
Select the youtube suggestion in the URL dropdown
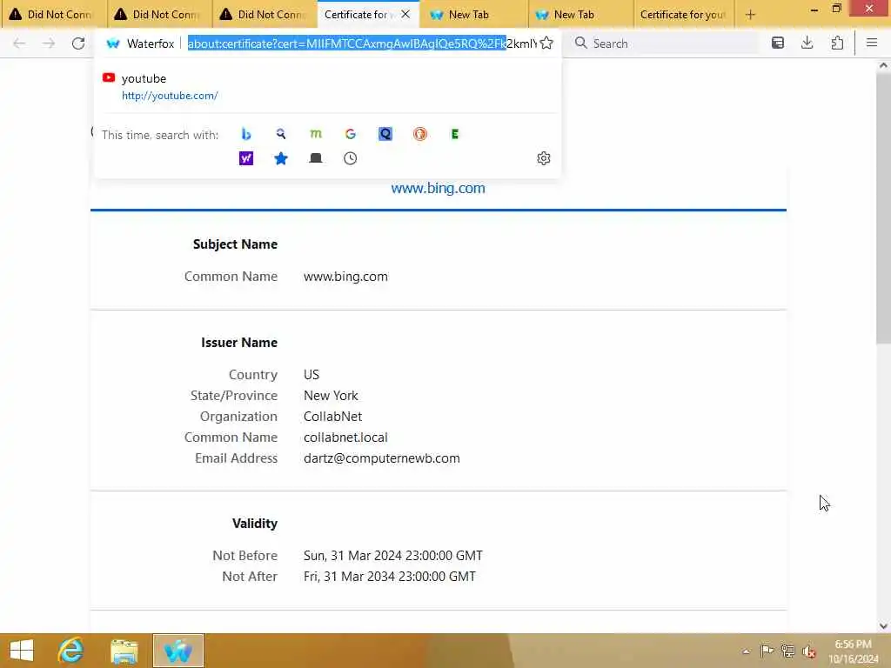click(327, 87)
